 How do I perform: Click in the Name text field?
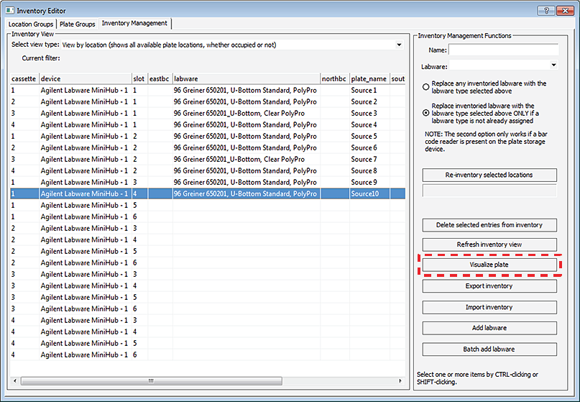pos(503,50)
